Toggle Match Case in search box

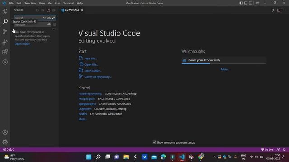pyautogui.click(x=44, y=18)
